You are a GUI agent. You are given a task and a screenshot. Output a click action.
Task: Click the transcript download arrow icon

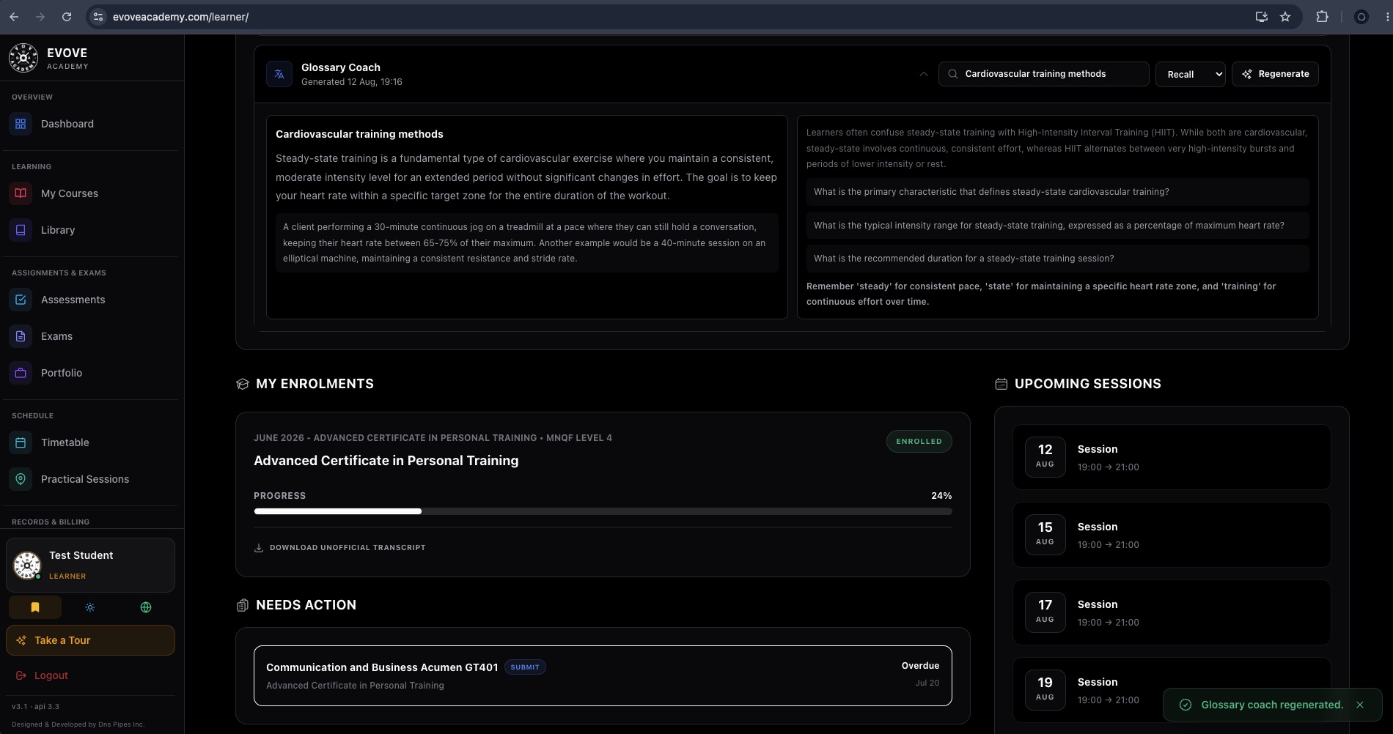point(259,548)
